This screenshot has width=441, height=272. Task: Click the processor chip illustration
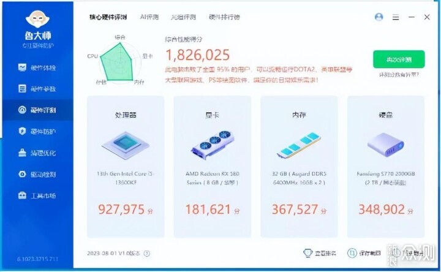point(126,145)
